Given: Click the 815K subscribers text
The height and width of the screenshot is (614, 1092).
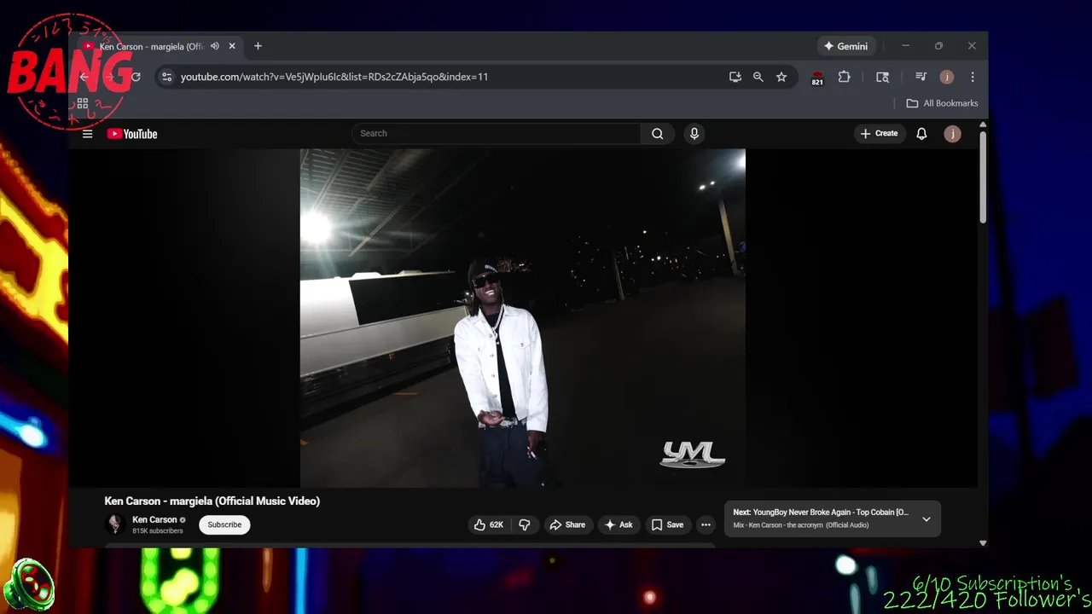Looking at the screenshot, I should 158,531.
